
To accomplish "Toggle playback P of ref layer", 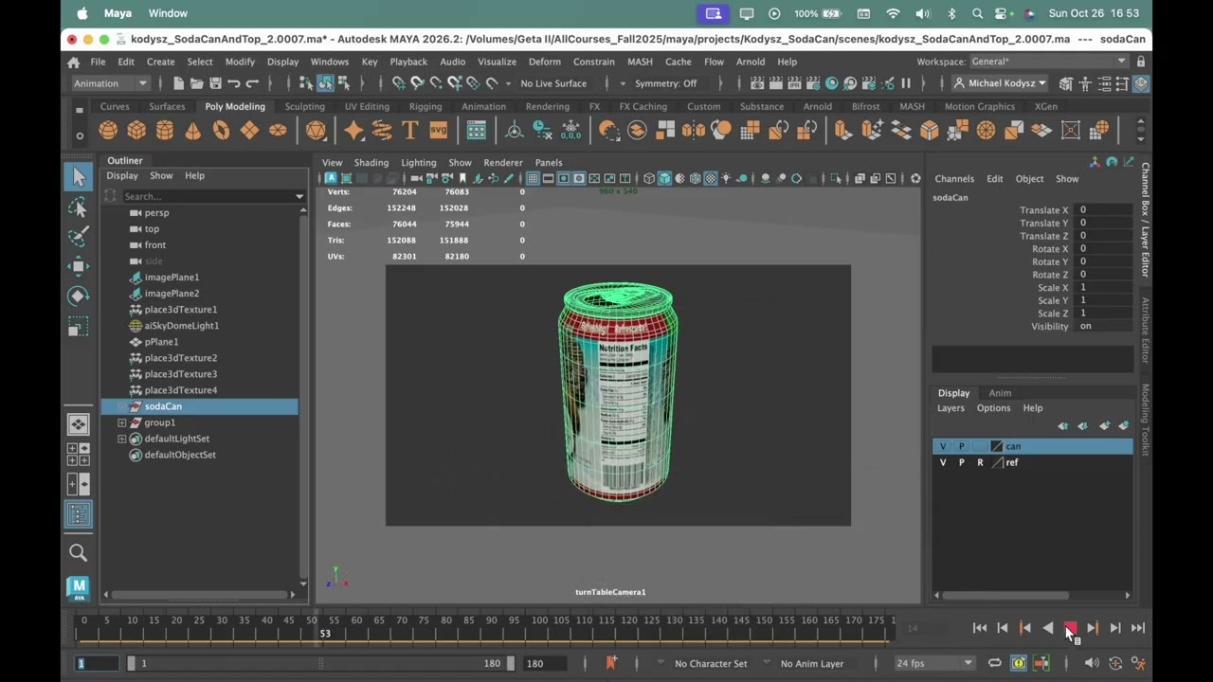I will pos(961,462).
